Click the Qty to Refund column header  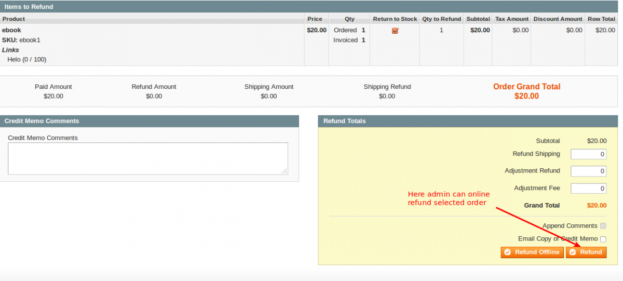click(441, 19)
